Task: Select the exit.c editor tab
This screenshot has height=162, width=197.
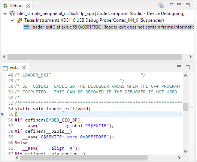Action: 15,67
